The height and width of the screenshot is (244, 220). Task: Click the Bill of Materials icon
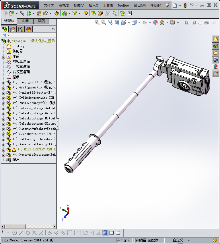click(93, 13)
